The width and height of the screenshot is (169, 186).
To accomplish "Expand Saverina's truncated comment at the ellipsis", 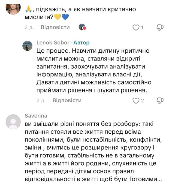I will (160, 180).
